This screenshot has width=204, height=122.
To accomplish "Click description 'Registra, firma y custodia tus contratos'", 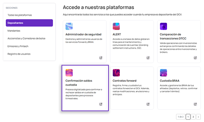I will click(131, 90).
